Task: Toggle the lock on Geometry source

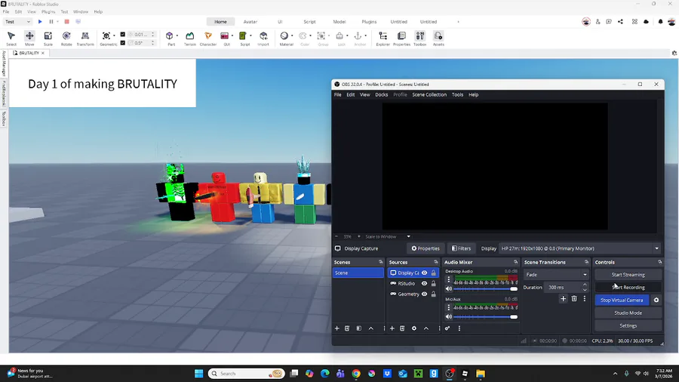Action: [434, 294]
